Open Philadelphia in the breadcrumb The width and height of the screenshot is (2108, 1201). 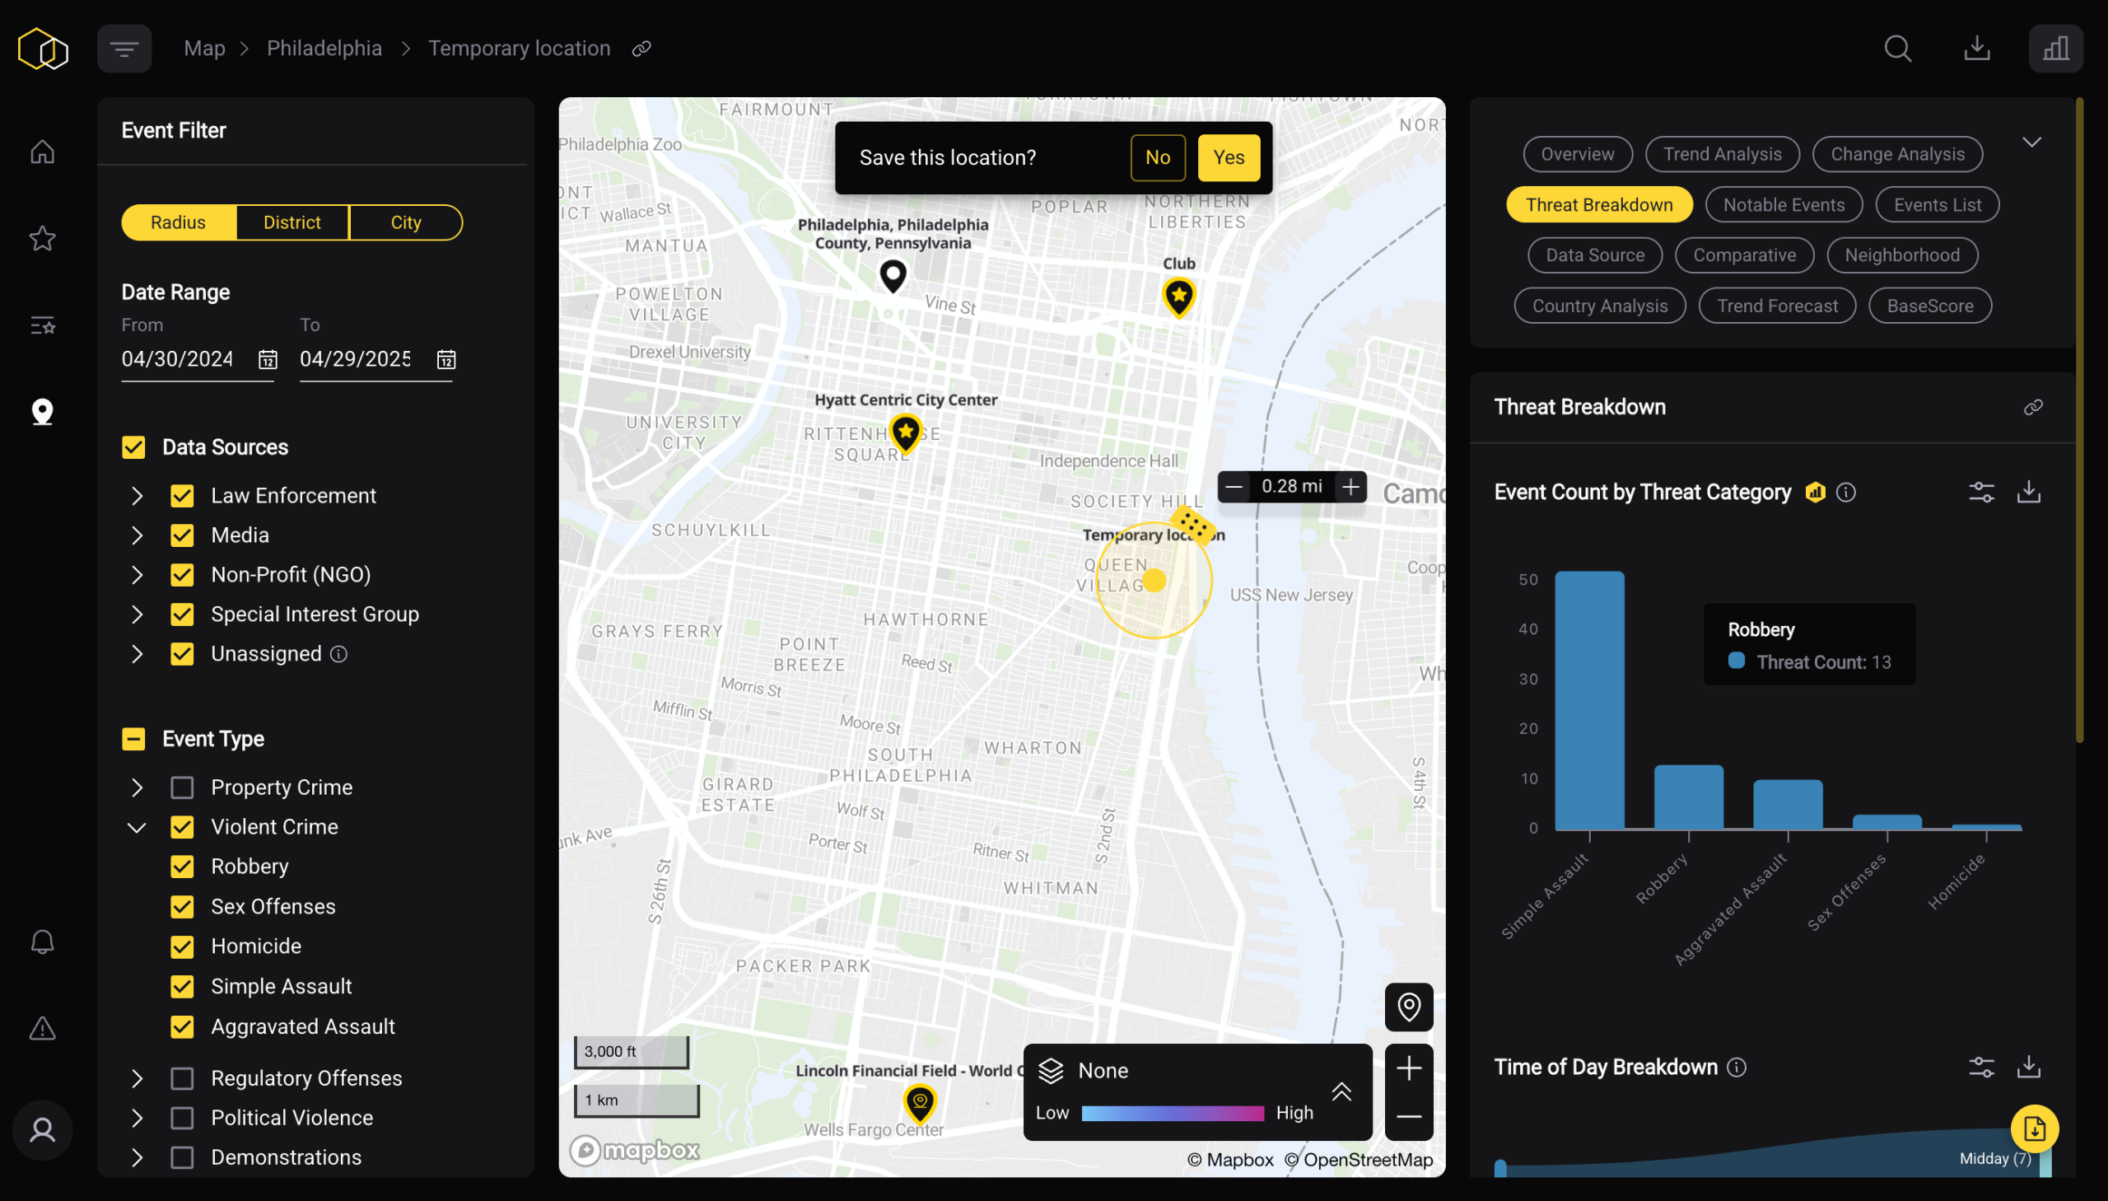324,49
